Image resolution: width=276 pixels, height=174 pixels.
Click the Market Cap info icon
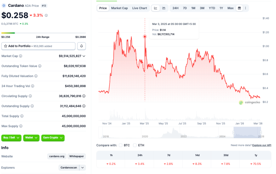[x=21, y=56]
